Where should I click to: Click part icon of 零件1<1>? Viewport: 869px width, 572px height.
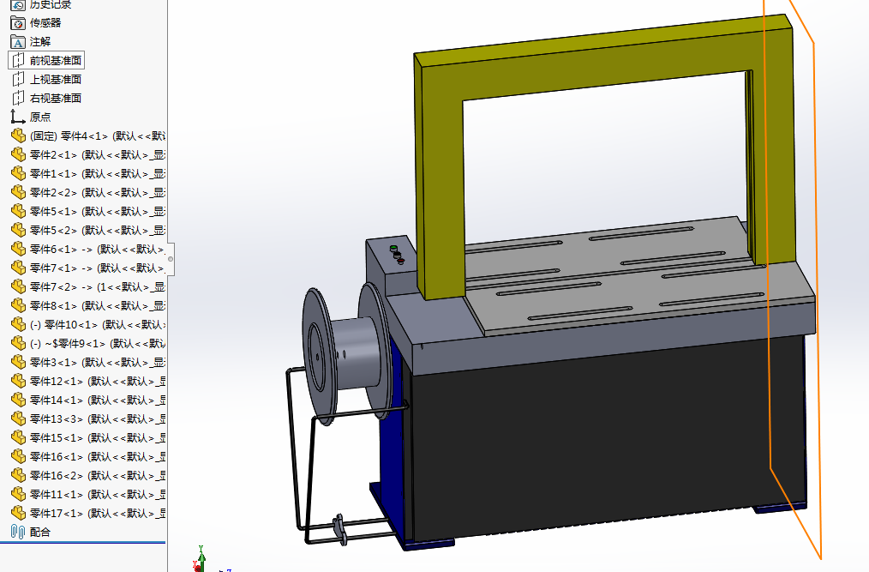18,173
